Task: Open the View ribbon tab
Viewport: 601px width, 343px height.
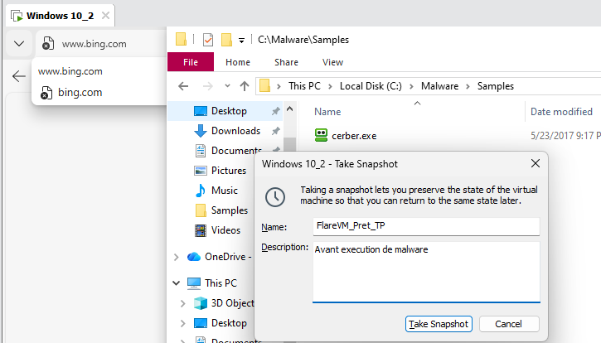Action: click(x=332, y=62)
